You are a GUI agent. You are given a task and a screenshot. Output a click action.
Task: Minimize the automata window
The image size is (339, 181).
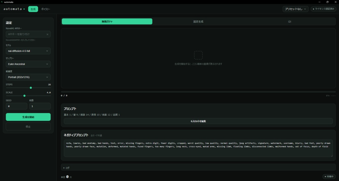[319, 2]
